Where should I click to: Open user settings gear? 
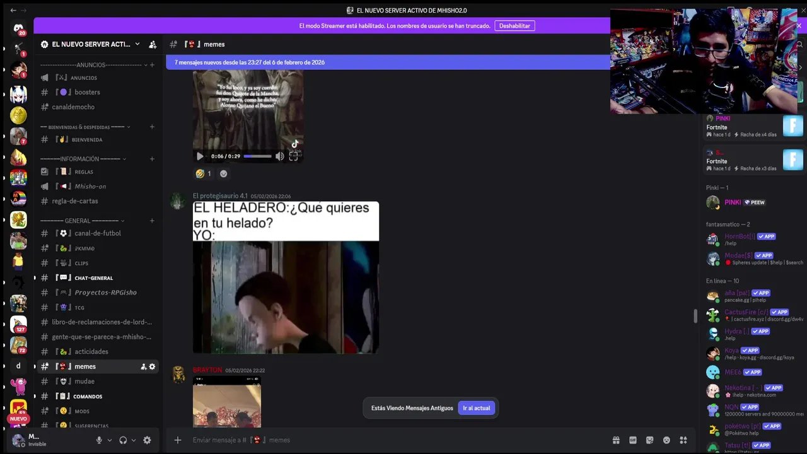147,440
